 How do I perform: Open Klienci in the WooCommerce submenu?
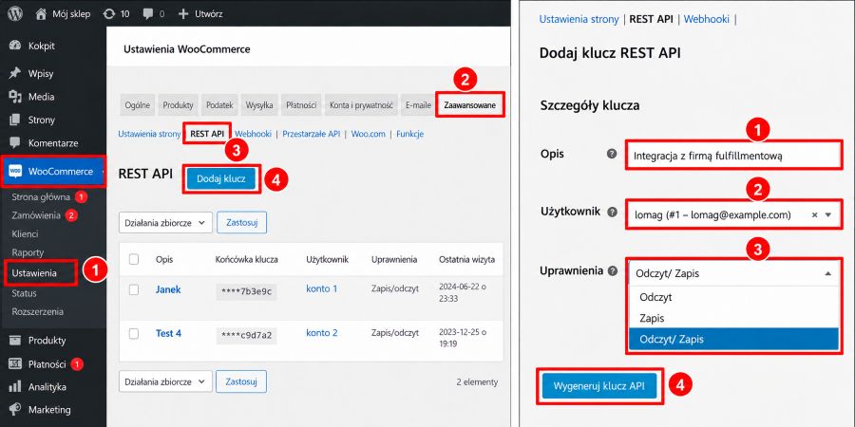click(25, 233)
